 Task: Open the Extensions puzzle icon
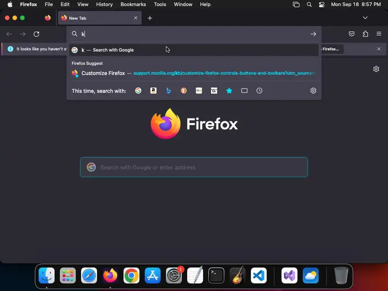(x=365, y=34)
